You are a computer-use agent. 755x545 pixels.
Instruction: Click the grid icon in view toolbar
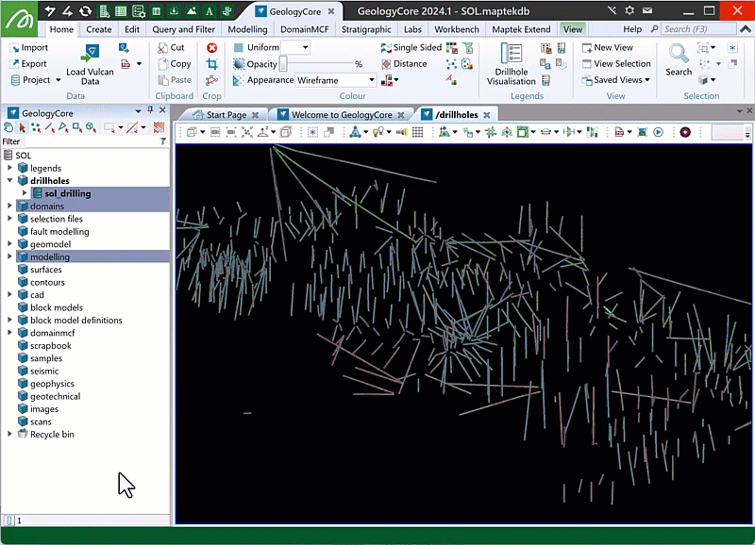pyautogui.click(x=417, y=132)
